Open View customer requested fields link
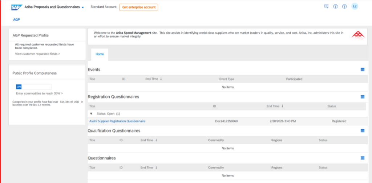The image size is (372, 183). coord(37,54)
